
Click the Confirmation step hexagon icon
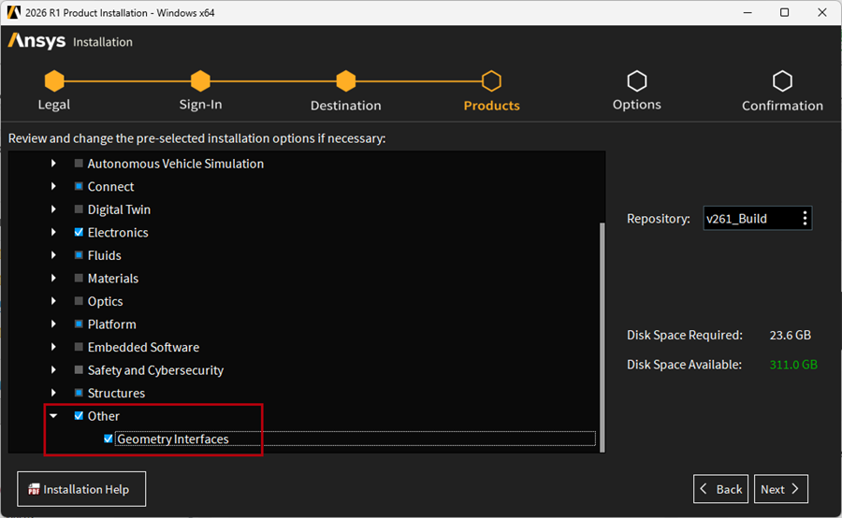782,81
